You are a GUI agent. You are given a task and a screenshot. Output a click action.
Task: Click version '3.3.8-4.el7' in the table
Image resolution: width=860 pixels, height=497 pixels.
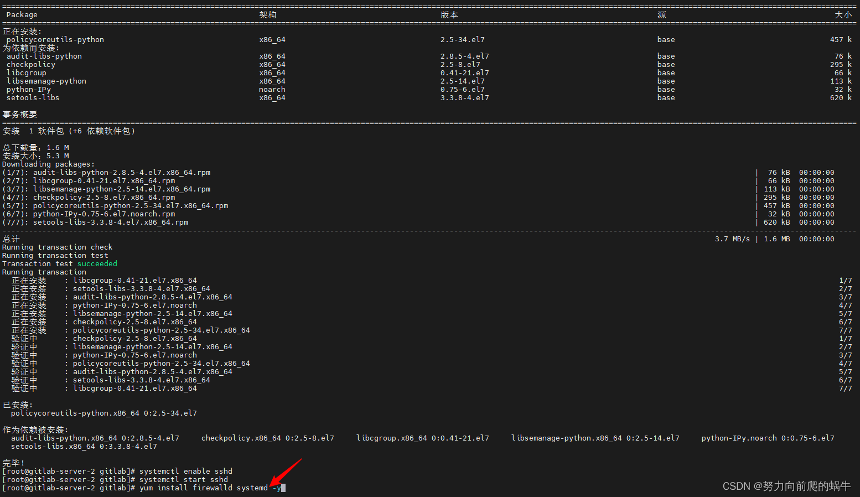pos(465,98)
